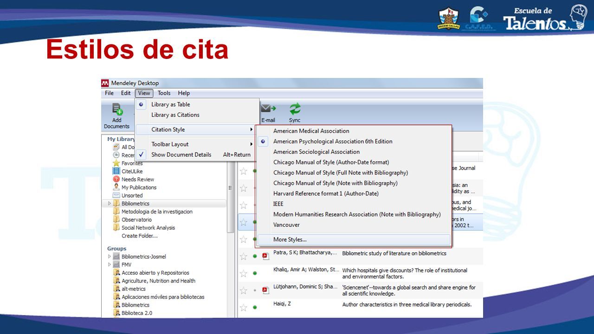Select the CiteULike icon in My Library
The height and width of the screenshot is (334, 594).
(x=116, y=171)
